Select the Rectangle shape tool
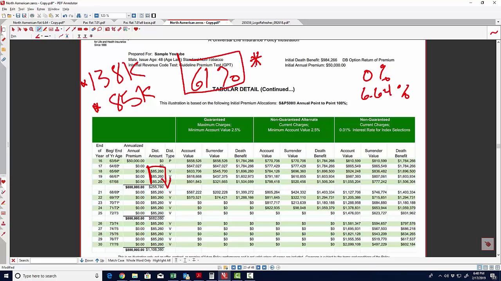This screenshot has width=501, height=281. click(80, 29)
